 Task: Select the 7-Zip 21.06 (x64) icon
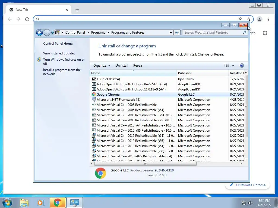click(x=94, y=79)
